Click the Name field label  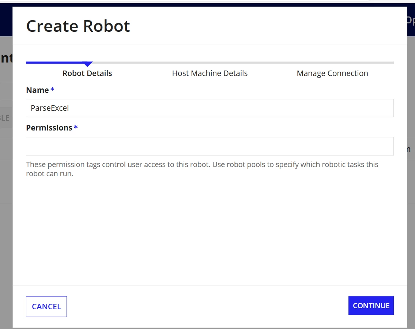pos(37,90)
